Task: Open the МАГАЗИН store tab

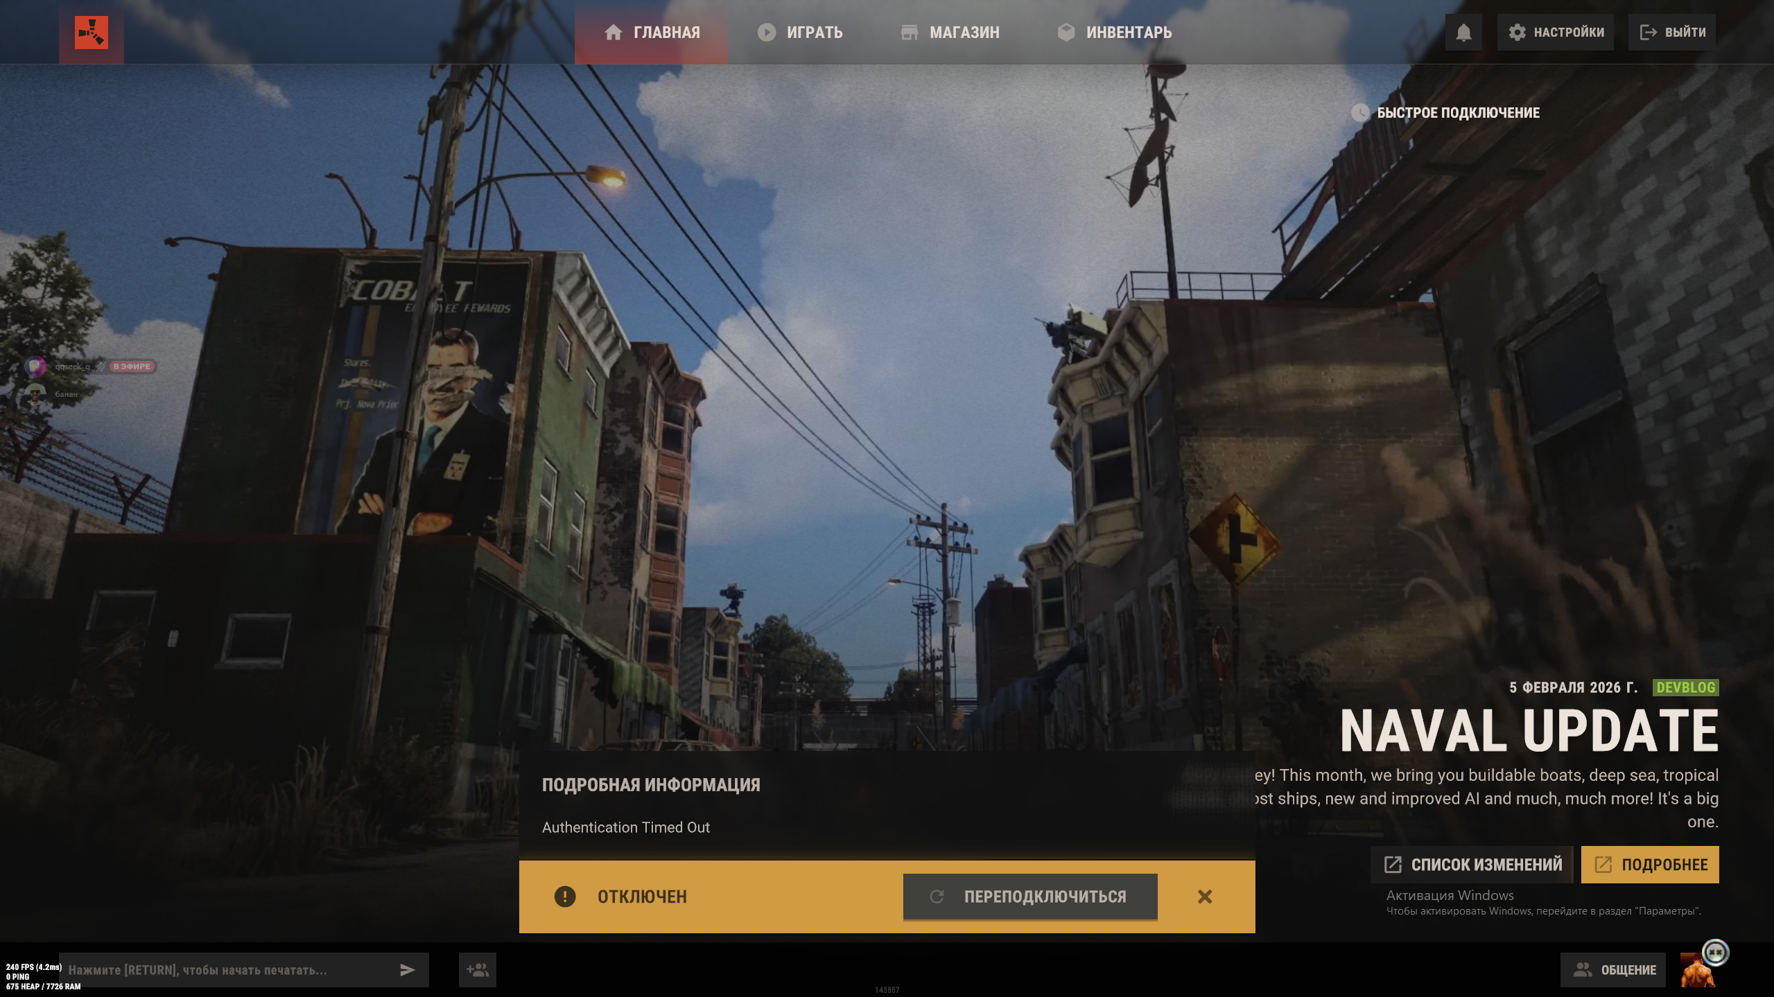Action: (950, 33)
